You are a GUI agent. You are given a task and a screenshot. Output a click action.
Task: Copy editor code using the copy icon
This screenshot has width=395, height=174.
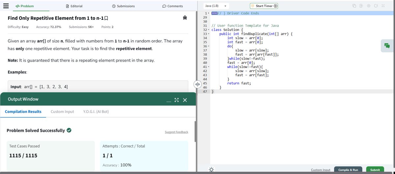pyautogui.click(x=354, y=6)
